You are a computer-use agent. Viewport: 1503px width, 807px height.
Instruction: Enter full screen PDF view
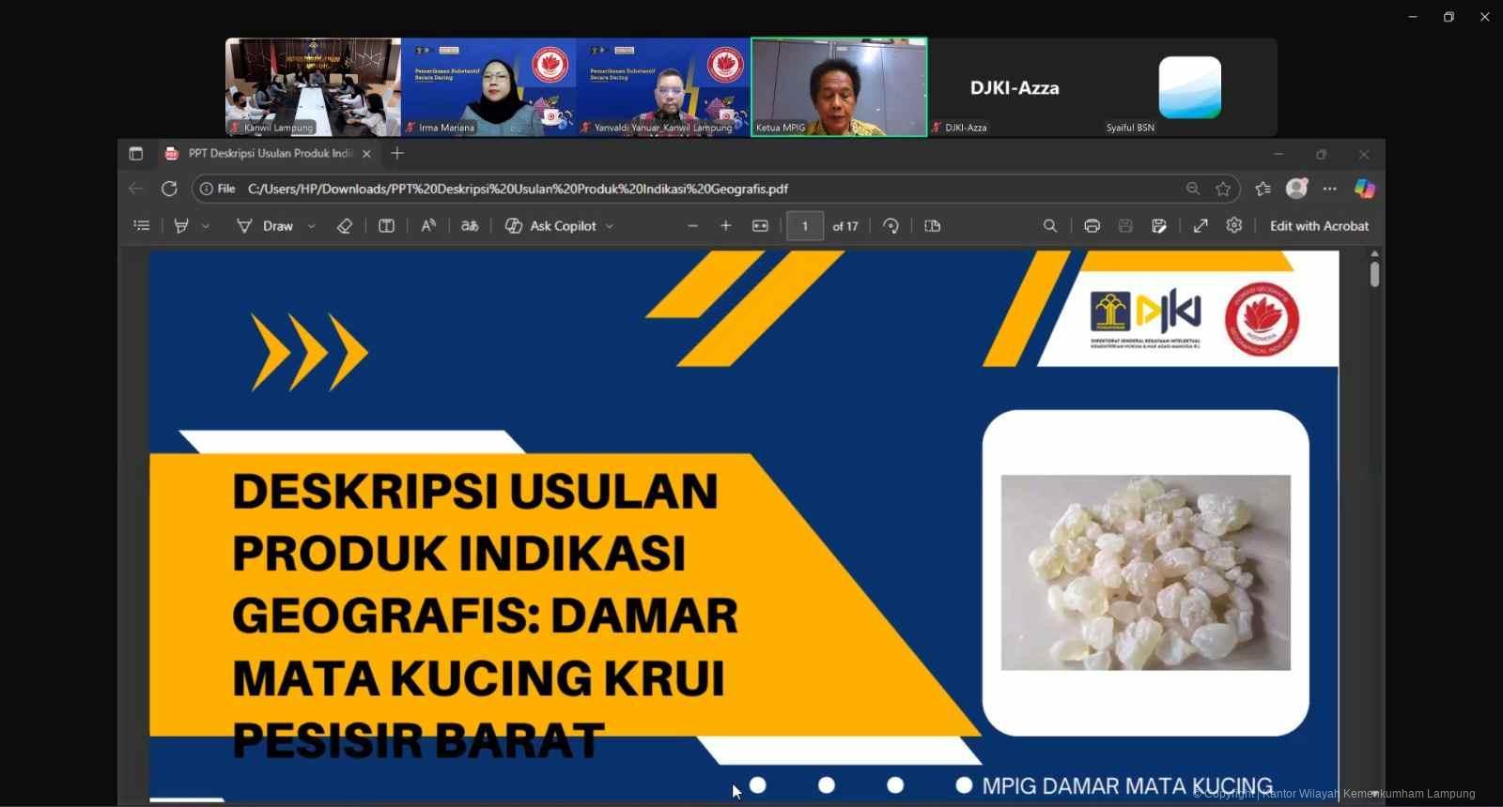pyautogui.click(x=1201, y=226)
